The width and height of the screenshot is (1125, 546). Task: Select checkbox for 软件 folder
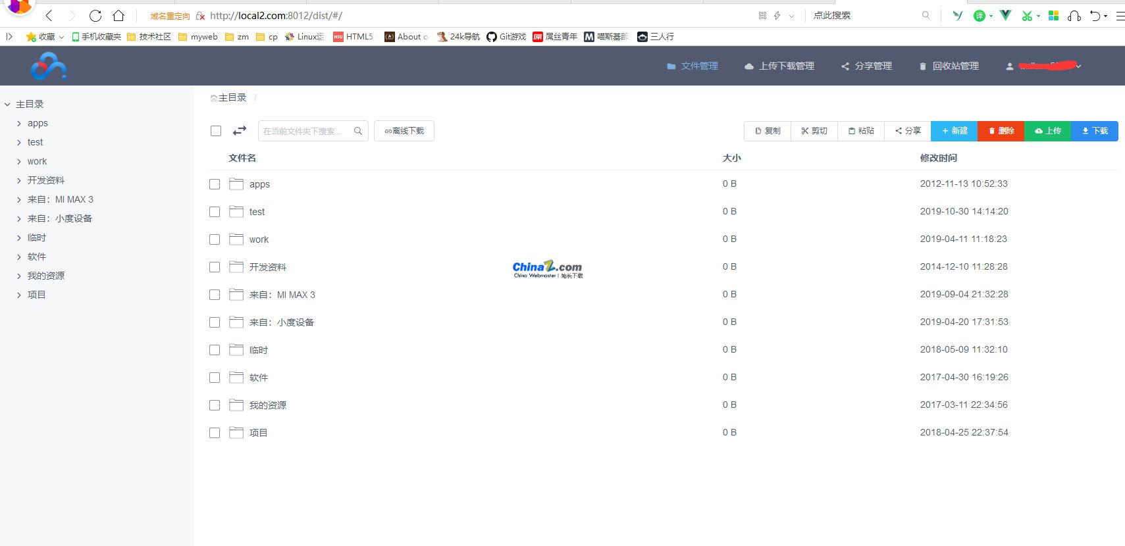coord(215,378)
